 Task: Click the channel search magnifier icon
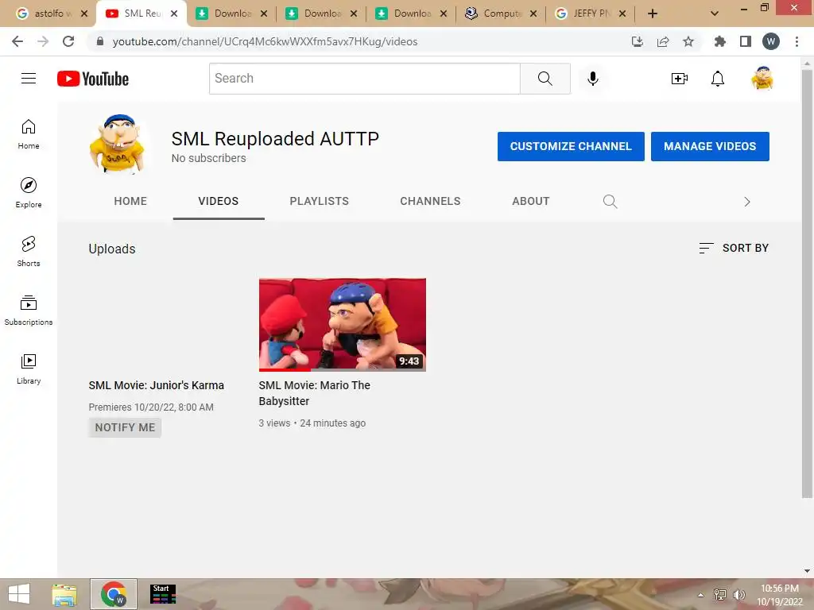click(610, 201)
